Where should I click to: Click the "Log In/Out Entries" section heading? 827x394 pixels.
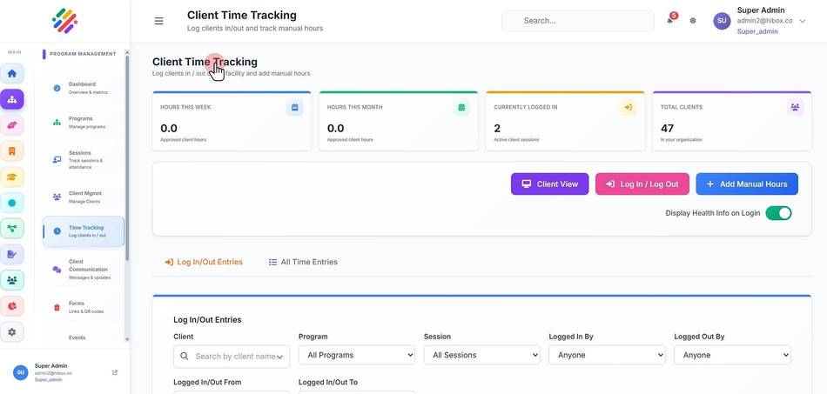tap(207, 320)
